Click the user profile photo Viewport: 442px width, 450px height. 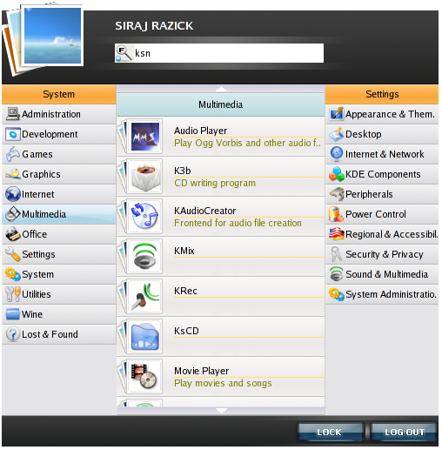[52, 36]
